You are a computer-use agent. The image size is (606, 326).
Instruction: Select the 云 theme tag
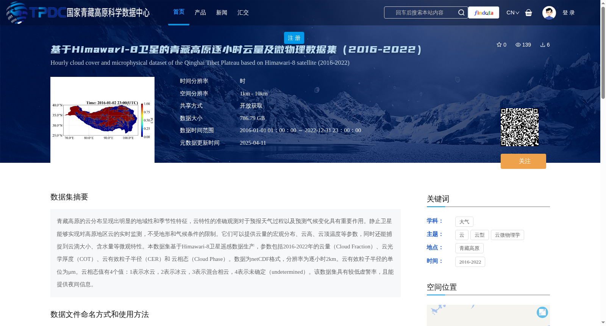coord(462,235)
